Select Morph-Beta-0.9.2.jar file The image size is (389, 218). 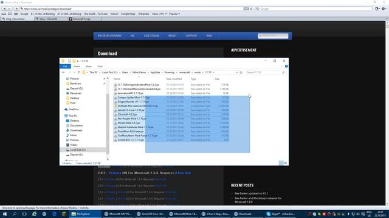click(129, 123)
